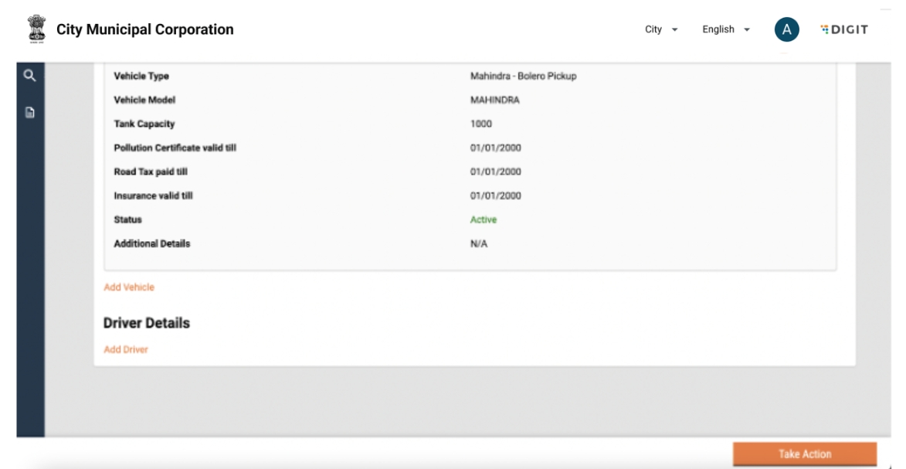The height and width of the screenshot is (469, 906).
Task: Click the Pollution Certificate valid till label
Action: [175, 148]
